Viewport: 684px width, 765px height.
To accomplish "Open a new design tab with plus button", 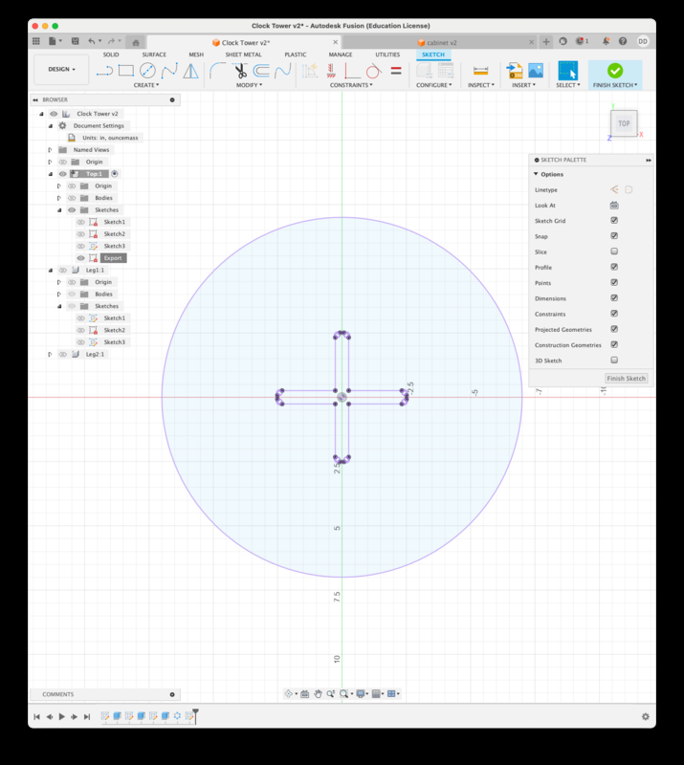I will (x=546, y=42).
